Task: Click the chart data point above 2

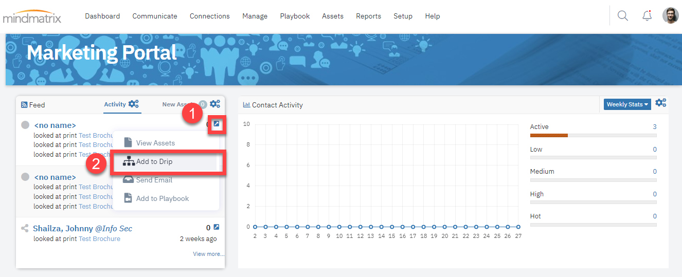Action: coord(255,227)
